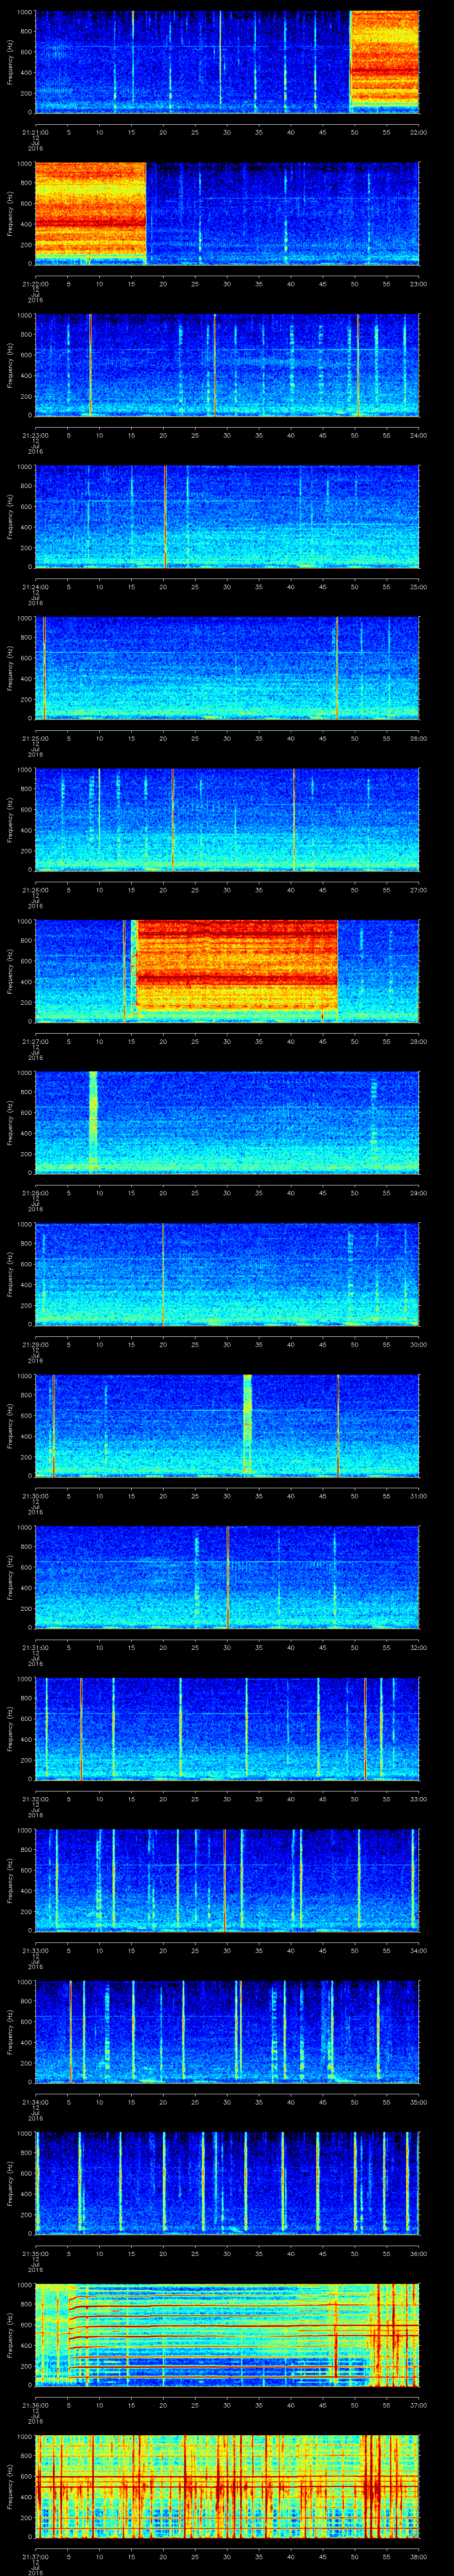Select the spectrogram panel starting at 21:35:00
The width and height of the screenshot is (454, 2576).
pyautogui.click(x=227, y=2183)
